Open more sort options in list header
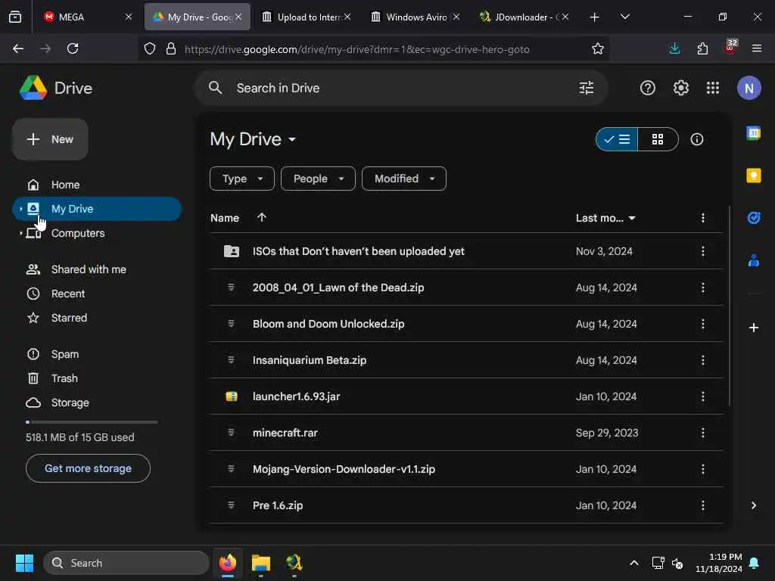This screenshot has width=775, height=581. coord(702,218)
